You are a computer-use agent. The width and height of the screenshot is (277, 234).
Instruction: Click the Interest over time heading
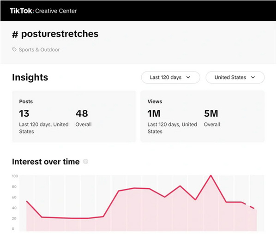(46, 162)
